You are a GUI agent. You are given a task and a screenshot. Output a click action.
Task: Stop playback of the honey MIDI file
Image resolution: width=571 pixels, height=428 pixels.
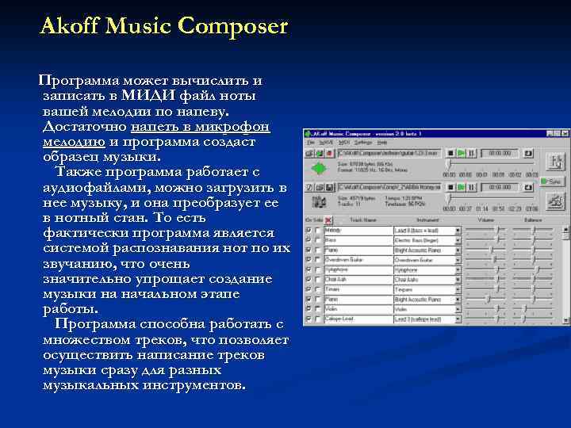[x=450, y=187]
